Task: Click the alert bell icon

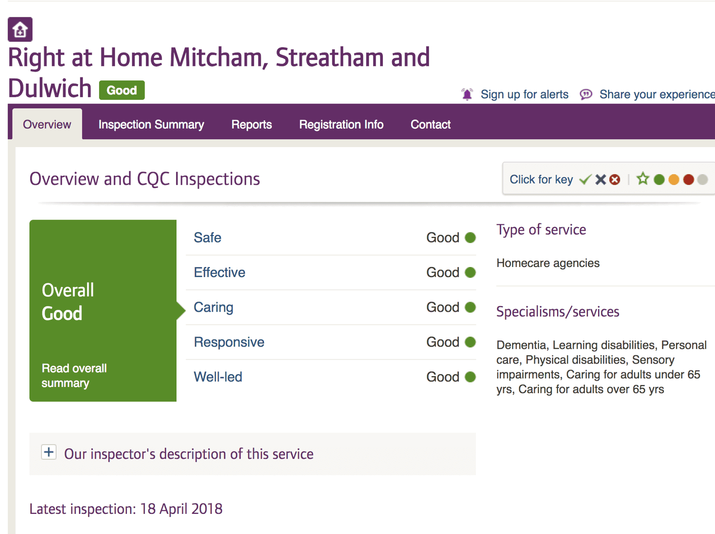Action: [467, 94]
